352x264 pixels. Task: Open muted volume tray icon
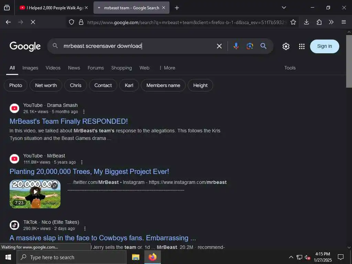click(308, 257)
